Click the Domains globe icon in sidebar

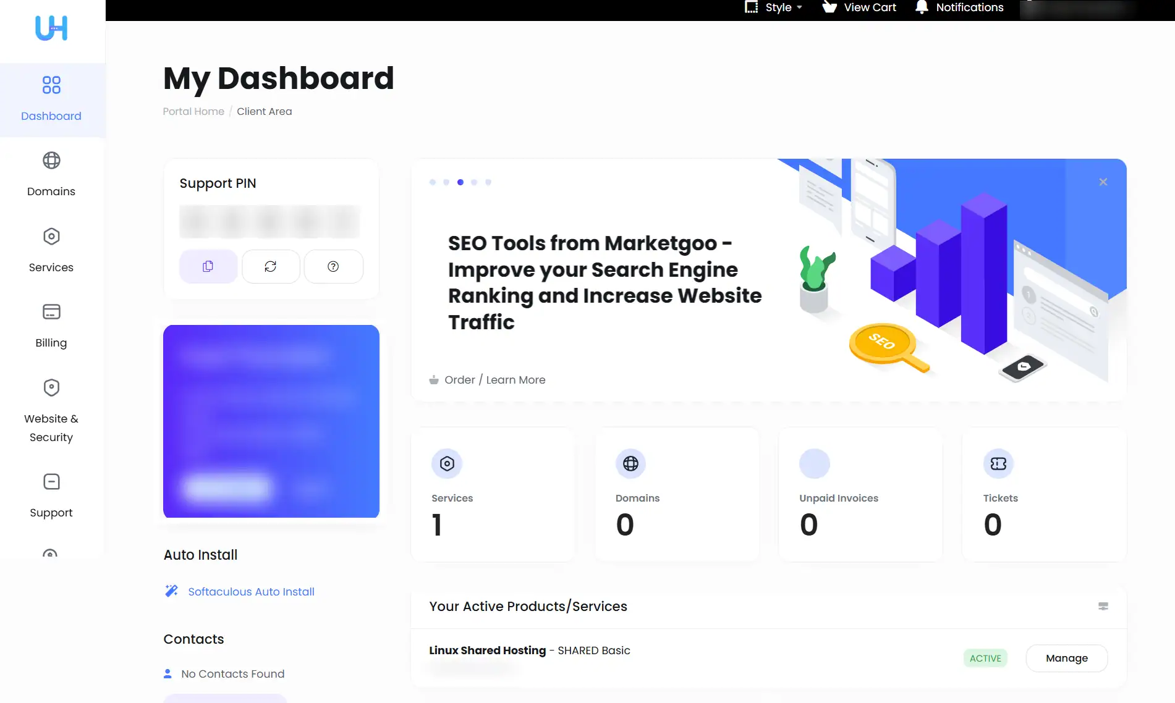(51, 161)
